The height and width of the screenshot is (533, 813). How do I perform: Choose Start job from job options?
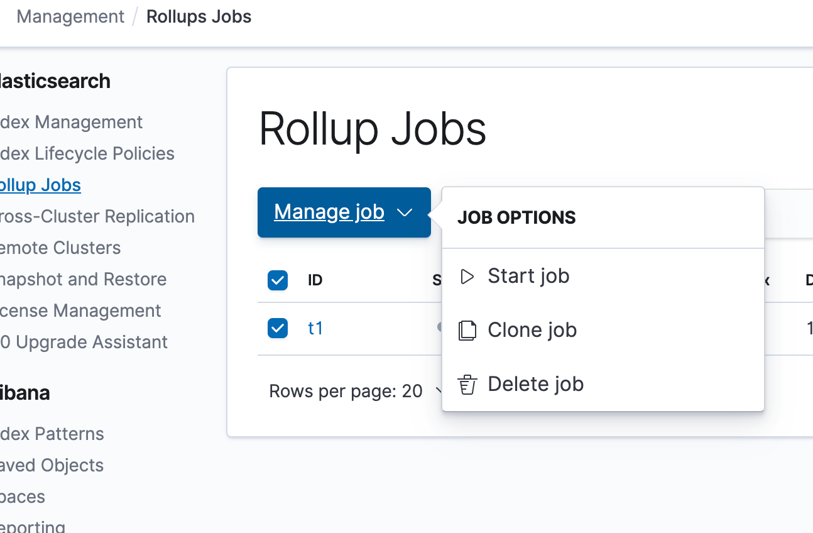(603, 277)
